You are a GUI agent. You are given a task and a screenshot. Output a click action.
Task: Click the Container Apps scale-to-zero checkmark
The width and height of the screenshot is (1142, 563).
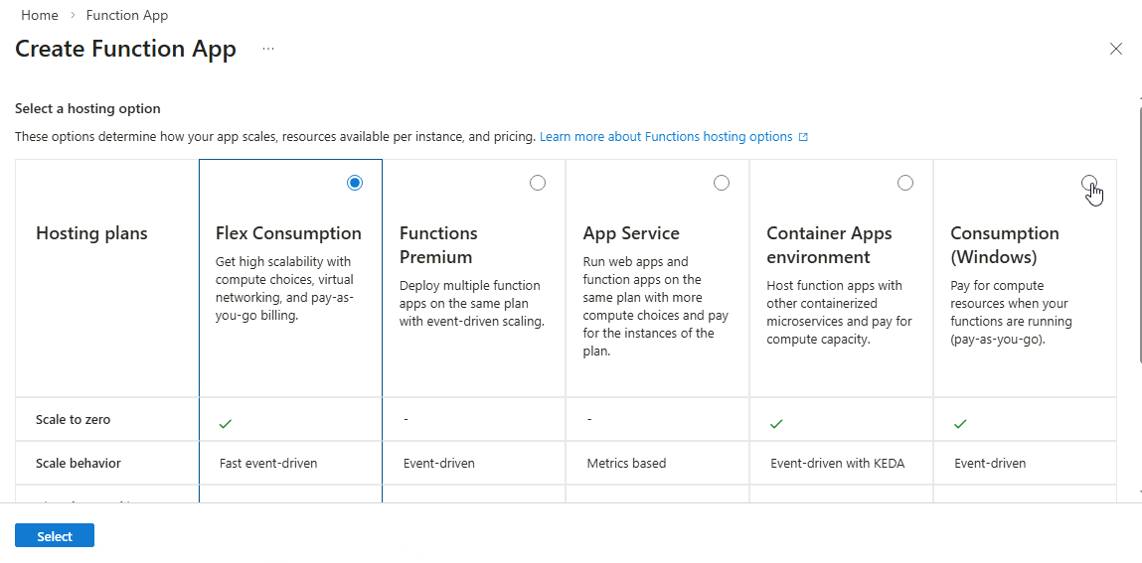point(776,424)
